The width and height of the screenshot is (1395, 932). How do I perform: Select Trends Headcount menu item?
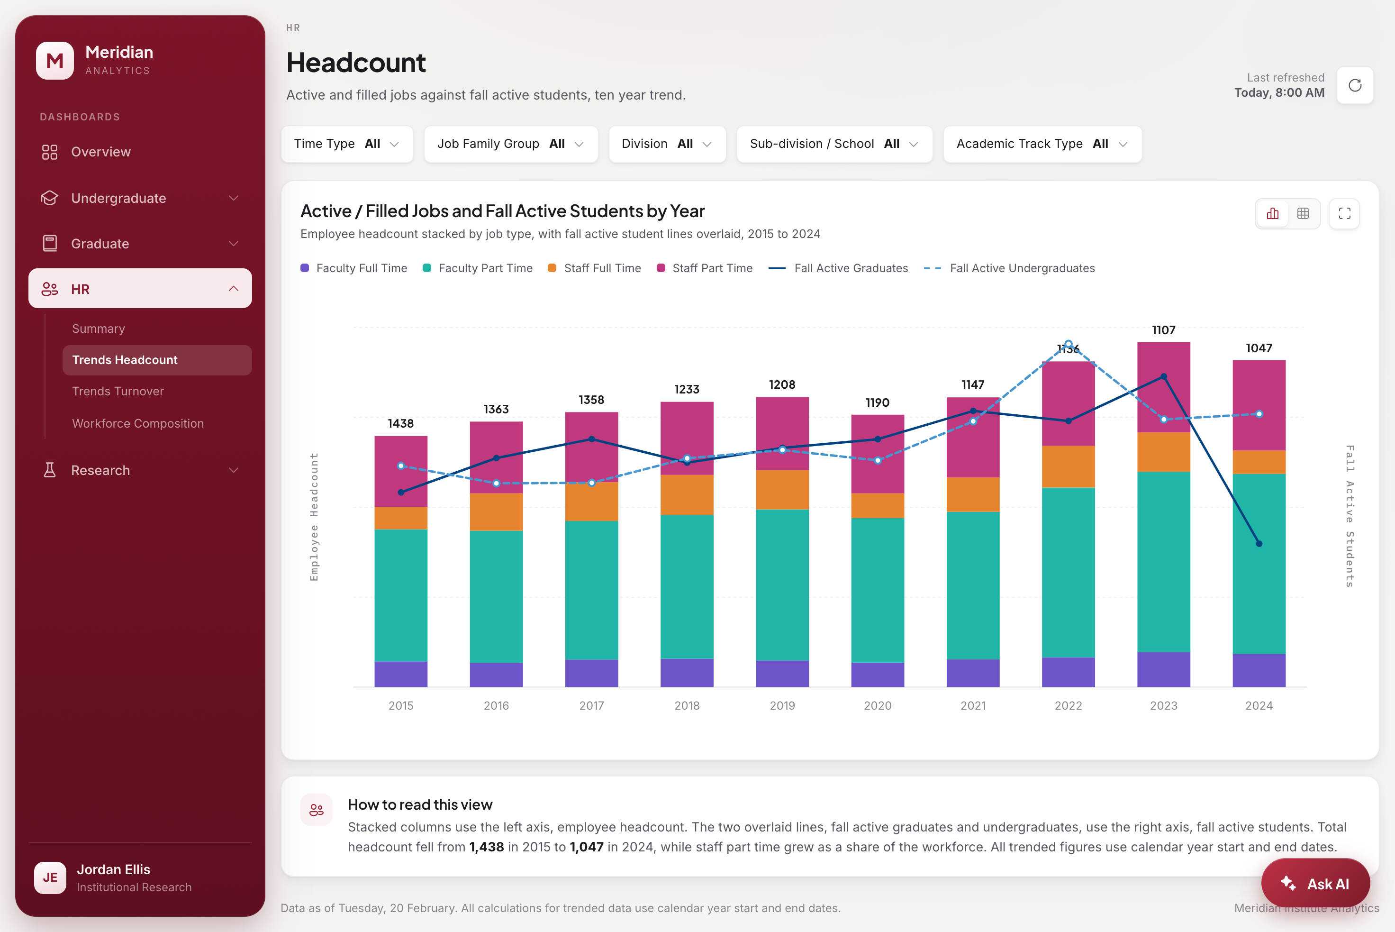157,360
